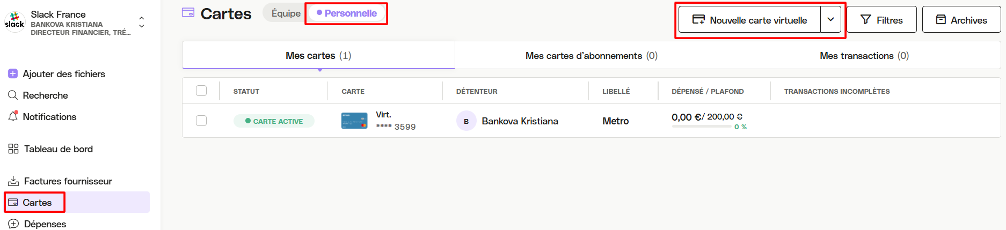
Task: Open the Tableau de bord grid icon
Action: click(13, 149)
